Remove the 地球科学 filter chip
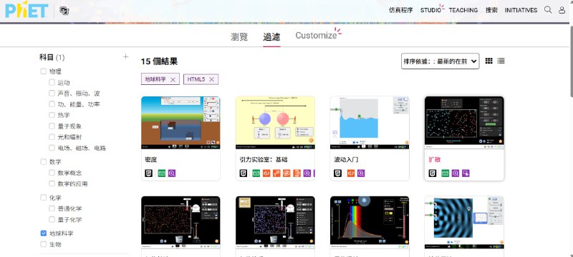 point(173,79)
